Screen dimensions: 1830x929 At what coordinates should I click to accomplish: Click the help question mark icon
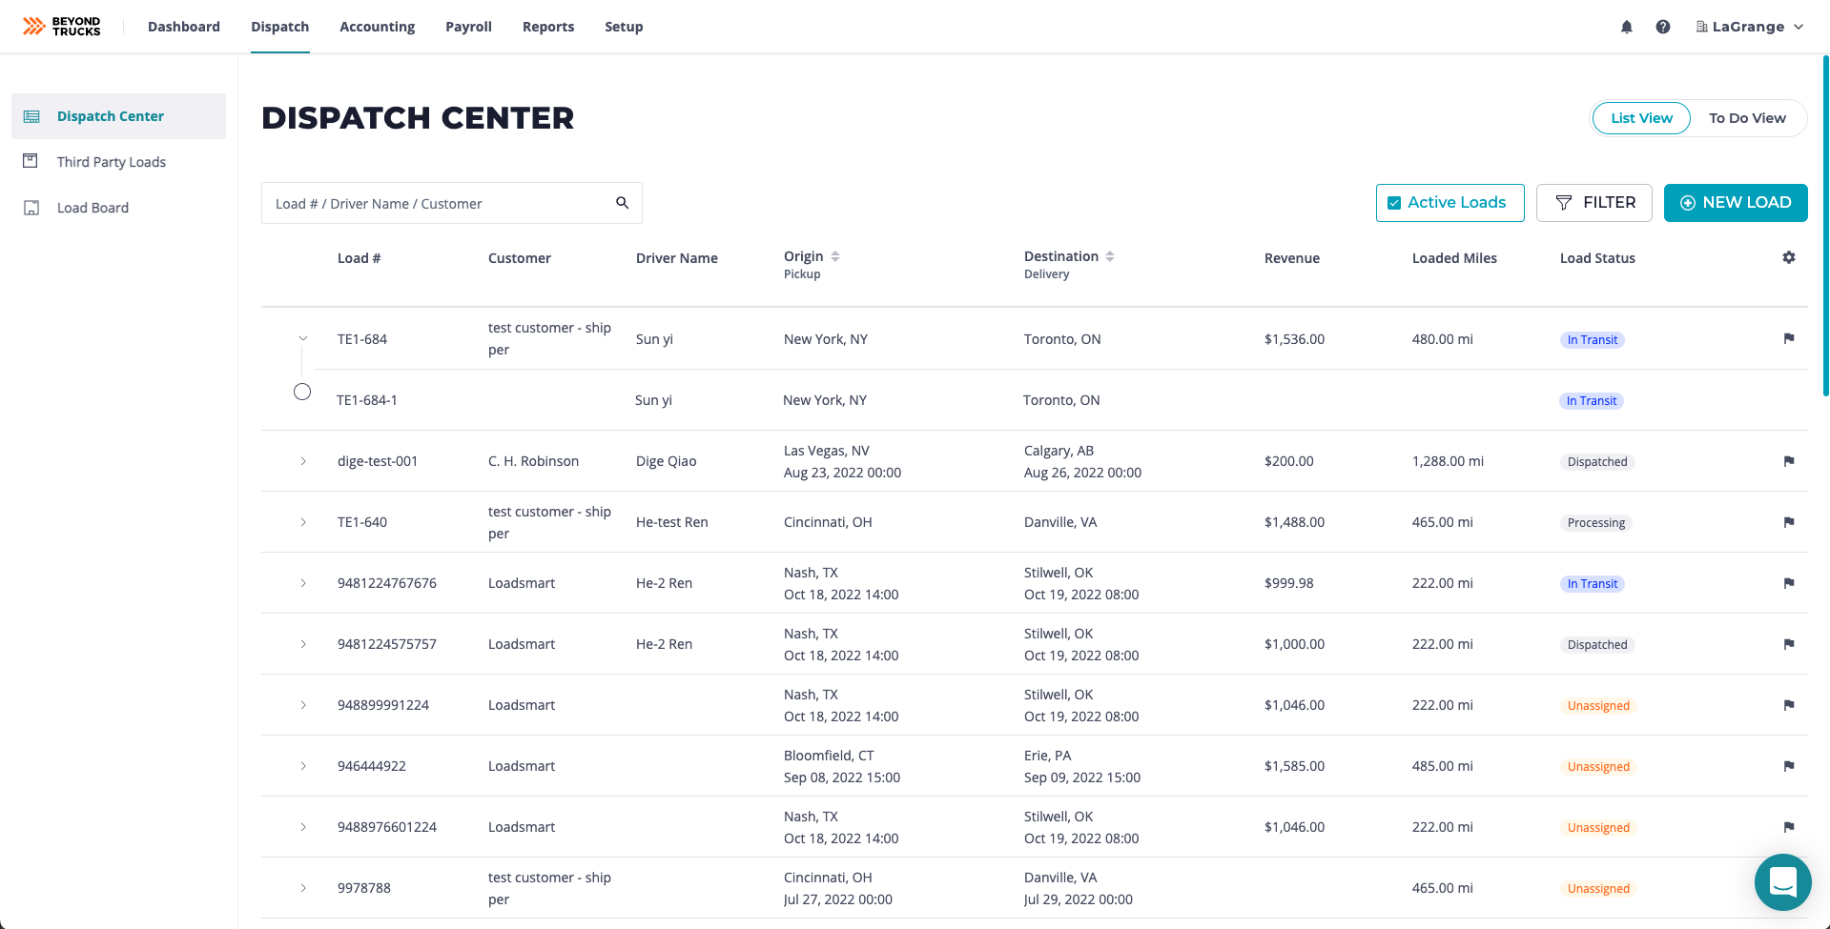click(x=1663, y=26)
